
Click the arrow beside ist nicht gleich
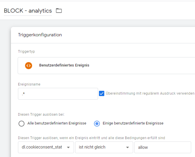click(128, 147)
